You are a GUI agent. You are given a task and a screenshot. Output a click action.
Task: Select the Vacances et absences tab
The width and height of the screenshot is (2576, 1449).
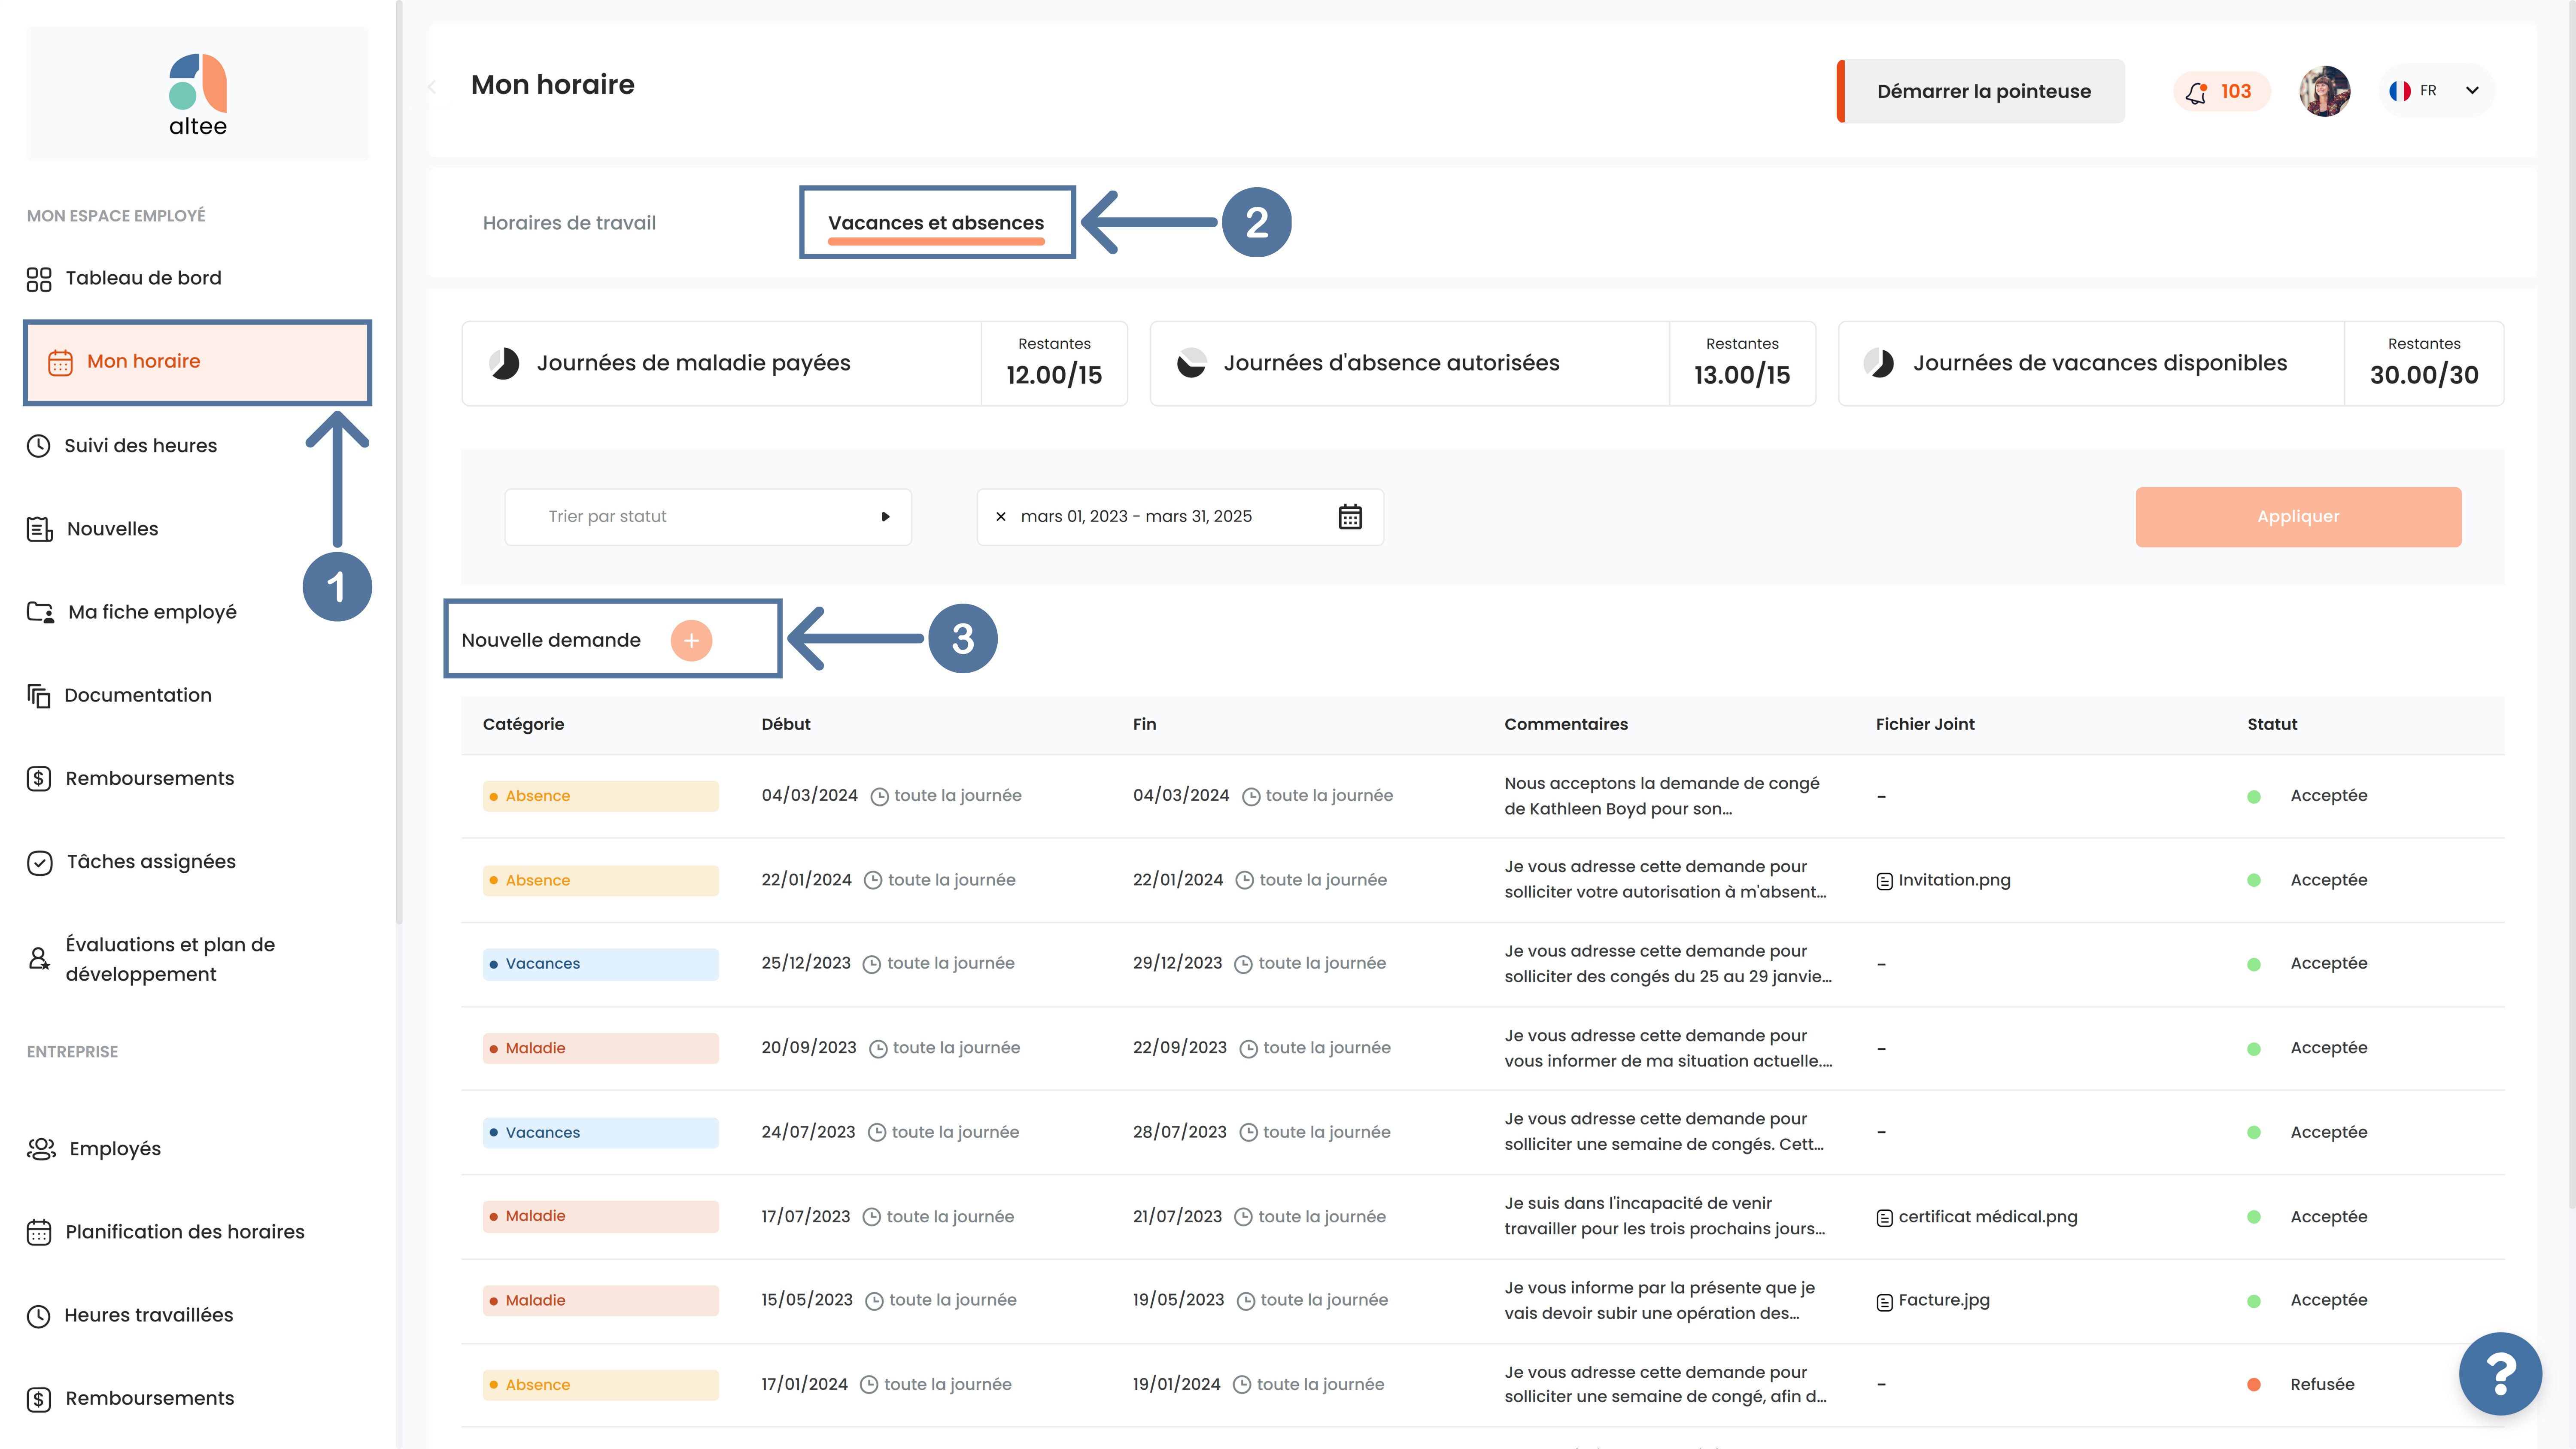(x=936, y=223)
